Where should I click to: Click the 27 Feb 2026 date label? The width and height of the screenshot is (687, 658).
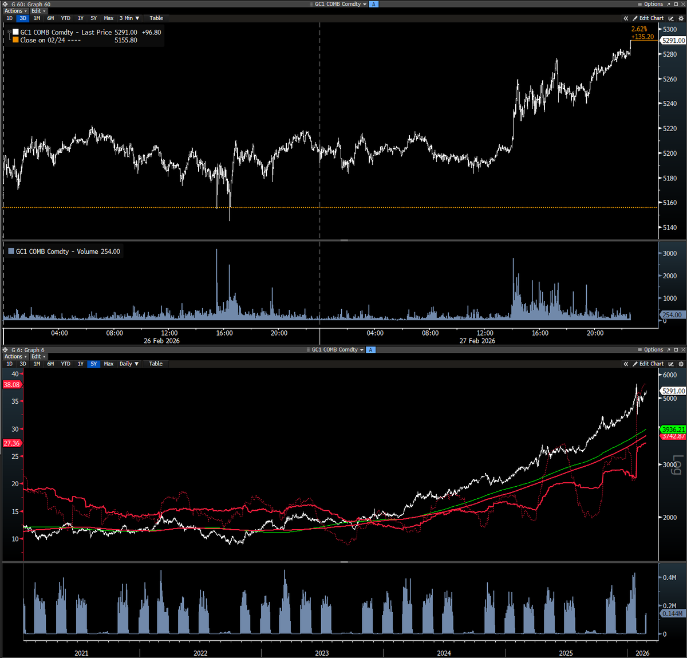coord(477,341)
